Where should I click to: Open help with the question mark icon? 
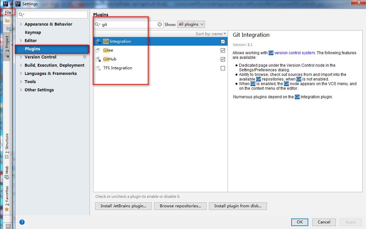22,222
